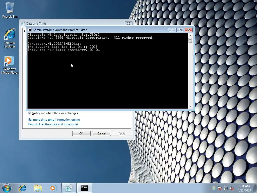Image resolution: width=257 pixels, height=193 pixels.
Task: Click the Copyright 2009 Microsoft Corporation line
Action: [x=91, y=38]
